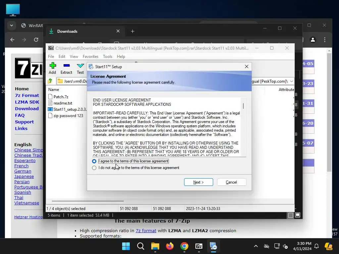This screenshot has height=254, width=339.
Task: Open the View menu in 7-Zip
Action: [x=74, y=56]
